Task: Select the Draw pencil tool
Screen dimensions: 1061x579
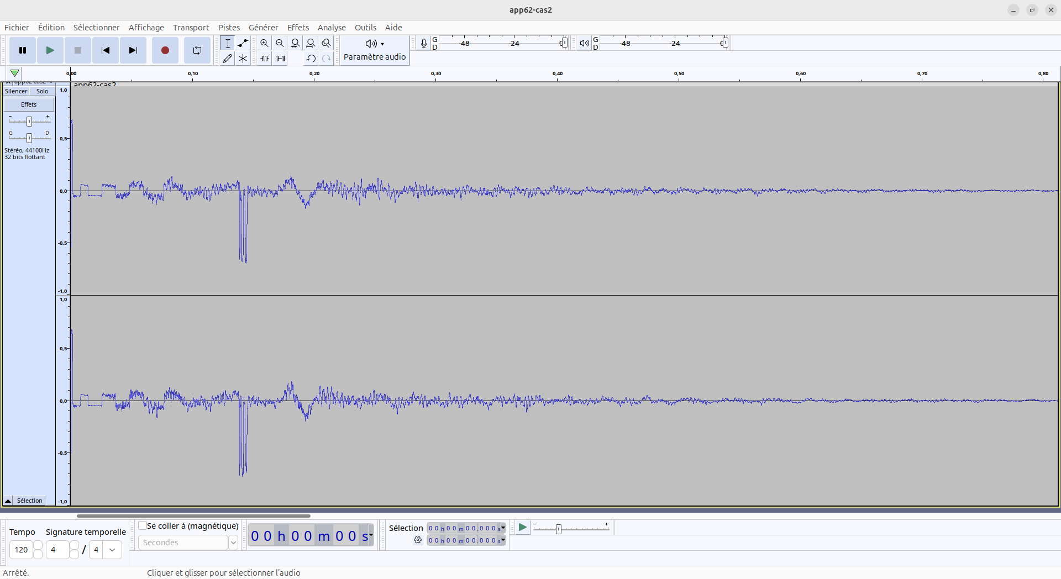Action: click(x=227, y=59)
